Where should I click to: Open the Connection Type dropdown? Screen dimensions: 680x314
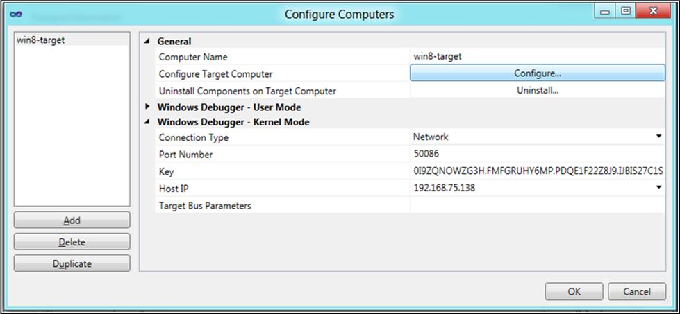tap(658, 137)
